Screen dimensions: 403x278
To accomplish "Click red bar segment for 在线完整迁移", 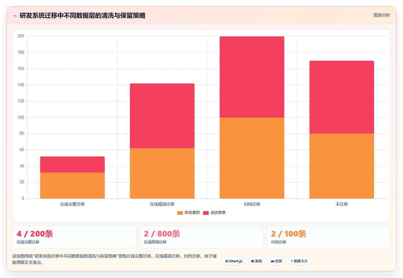I will 72,165.
